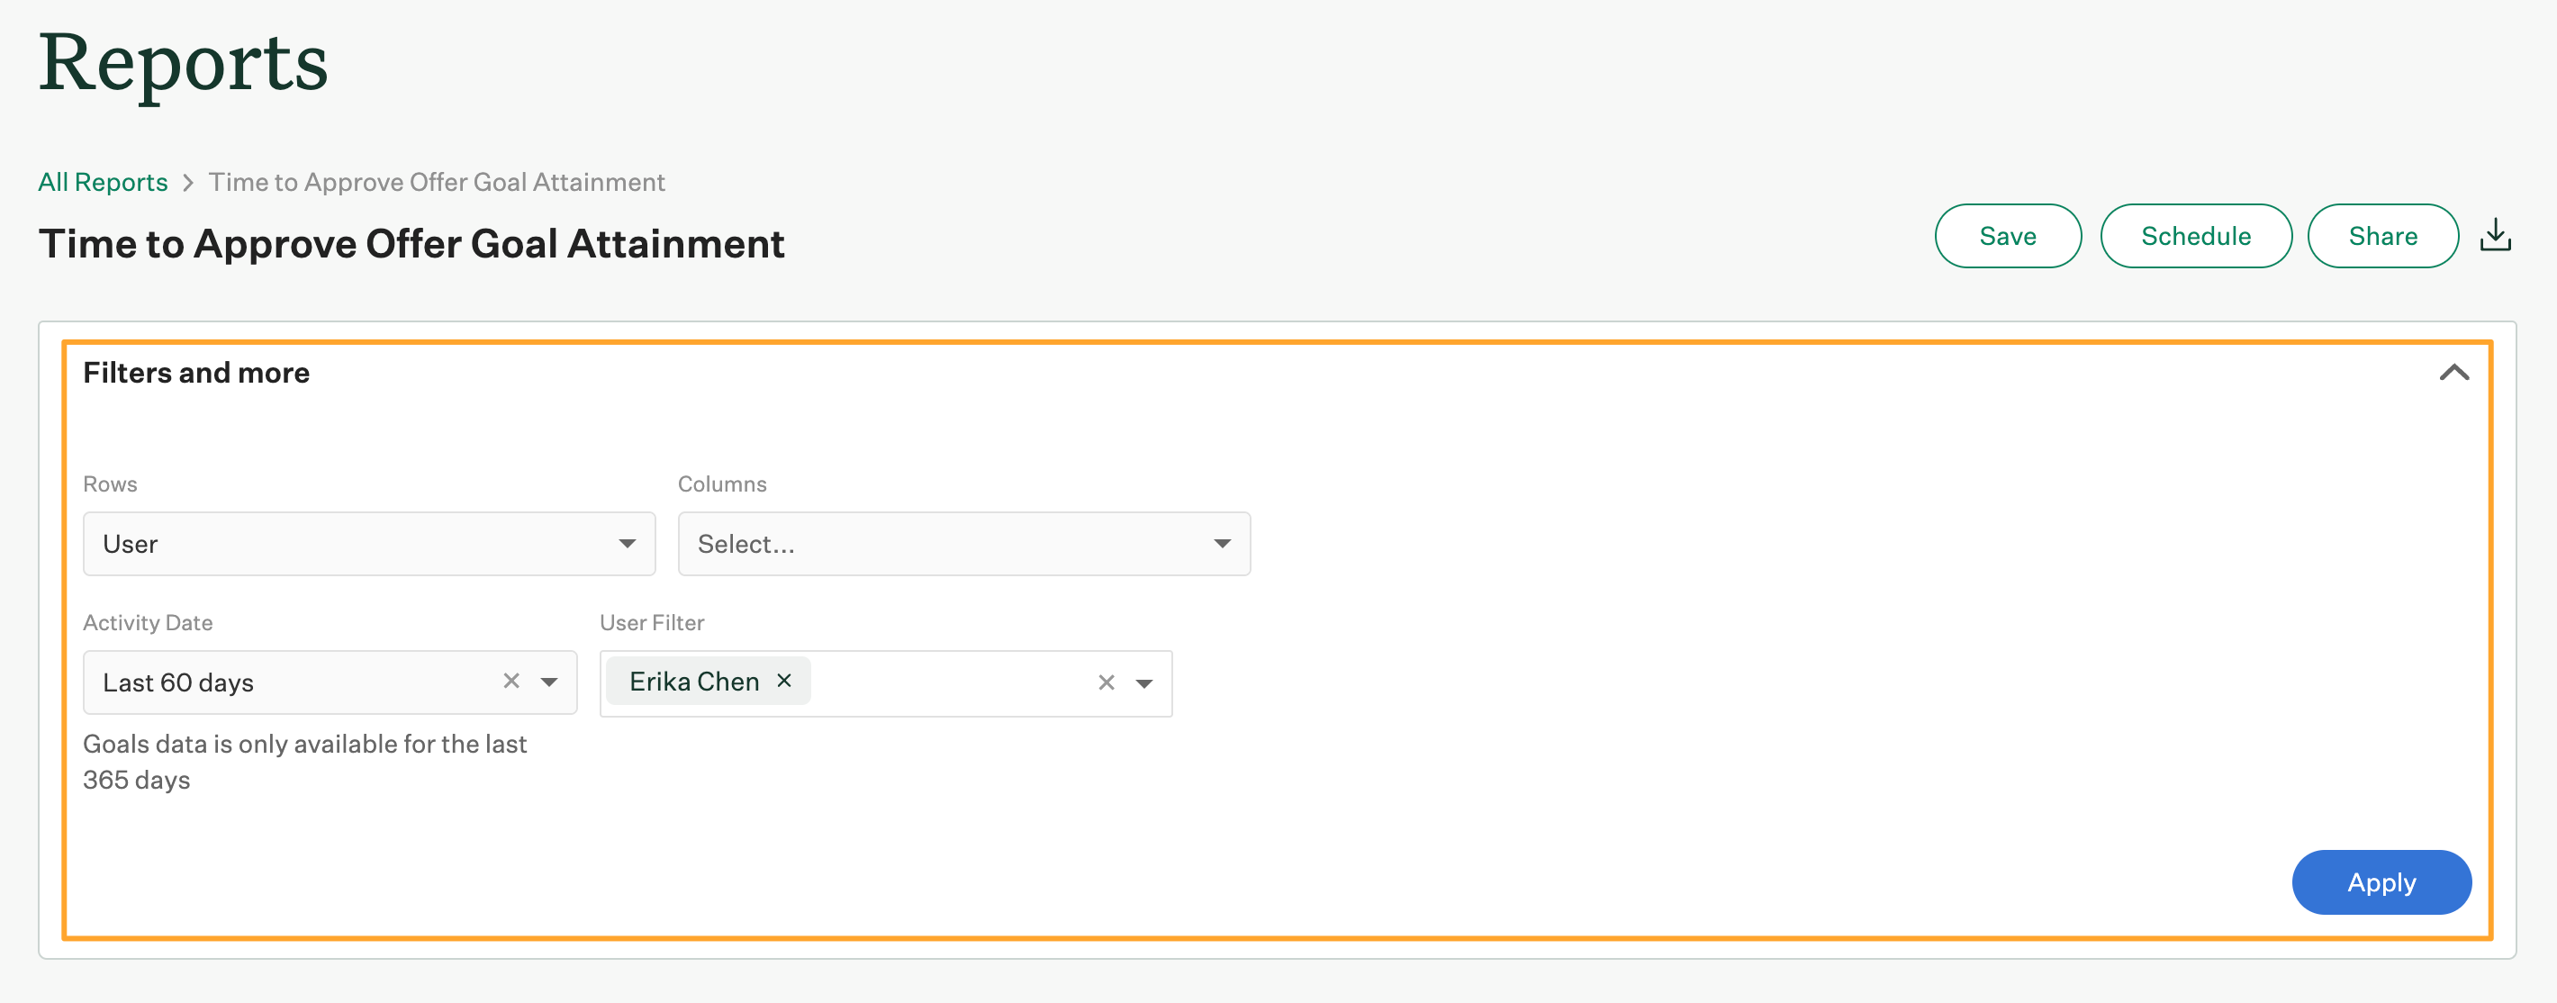Click the breadcrumb's current report name
The image size is (2557, 1003).
(x=436, y=183)
